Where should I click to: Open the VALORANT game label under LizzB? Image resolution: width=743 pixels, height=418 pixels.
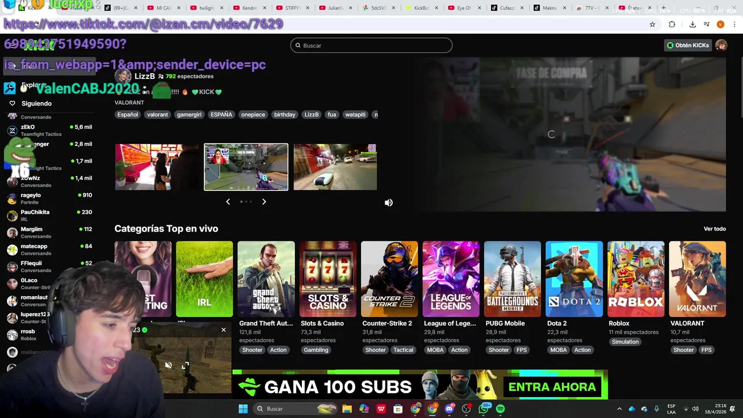pyautogui.click(x=129, y=103)
